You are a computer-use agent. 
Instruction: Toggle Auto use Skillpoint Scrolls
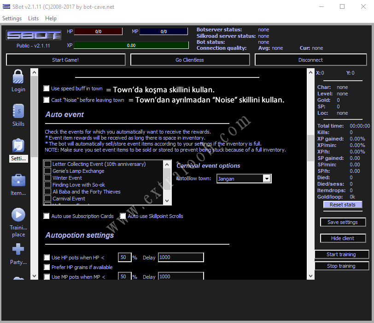[x=123, y=216]
